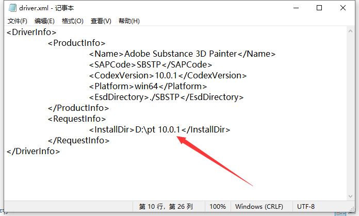Screen dimensions: 359x216
Task: Open the 文件(F) menu
Action: [x=18, y=21]
